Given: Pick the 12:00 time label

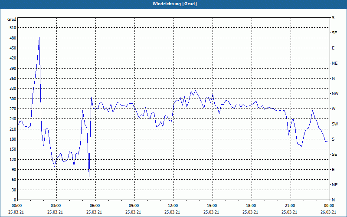Looking at the screenshot, I should coord(173,206).
